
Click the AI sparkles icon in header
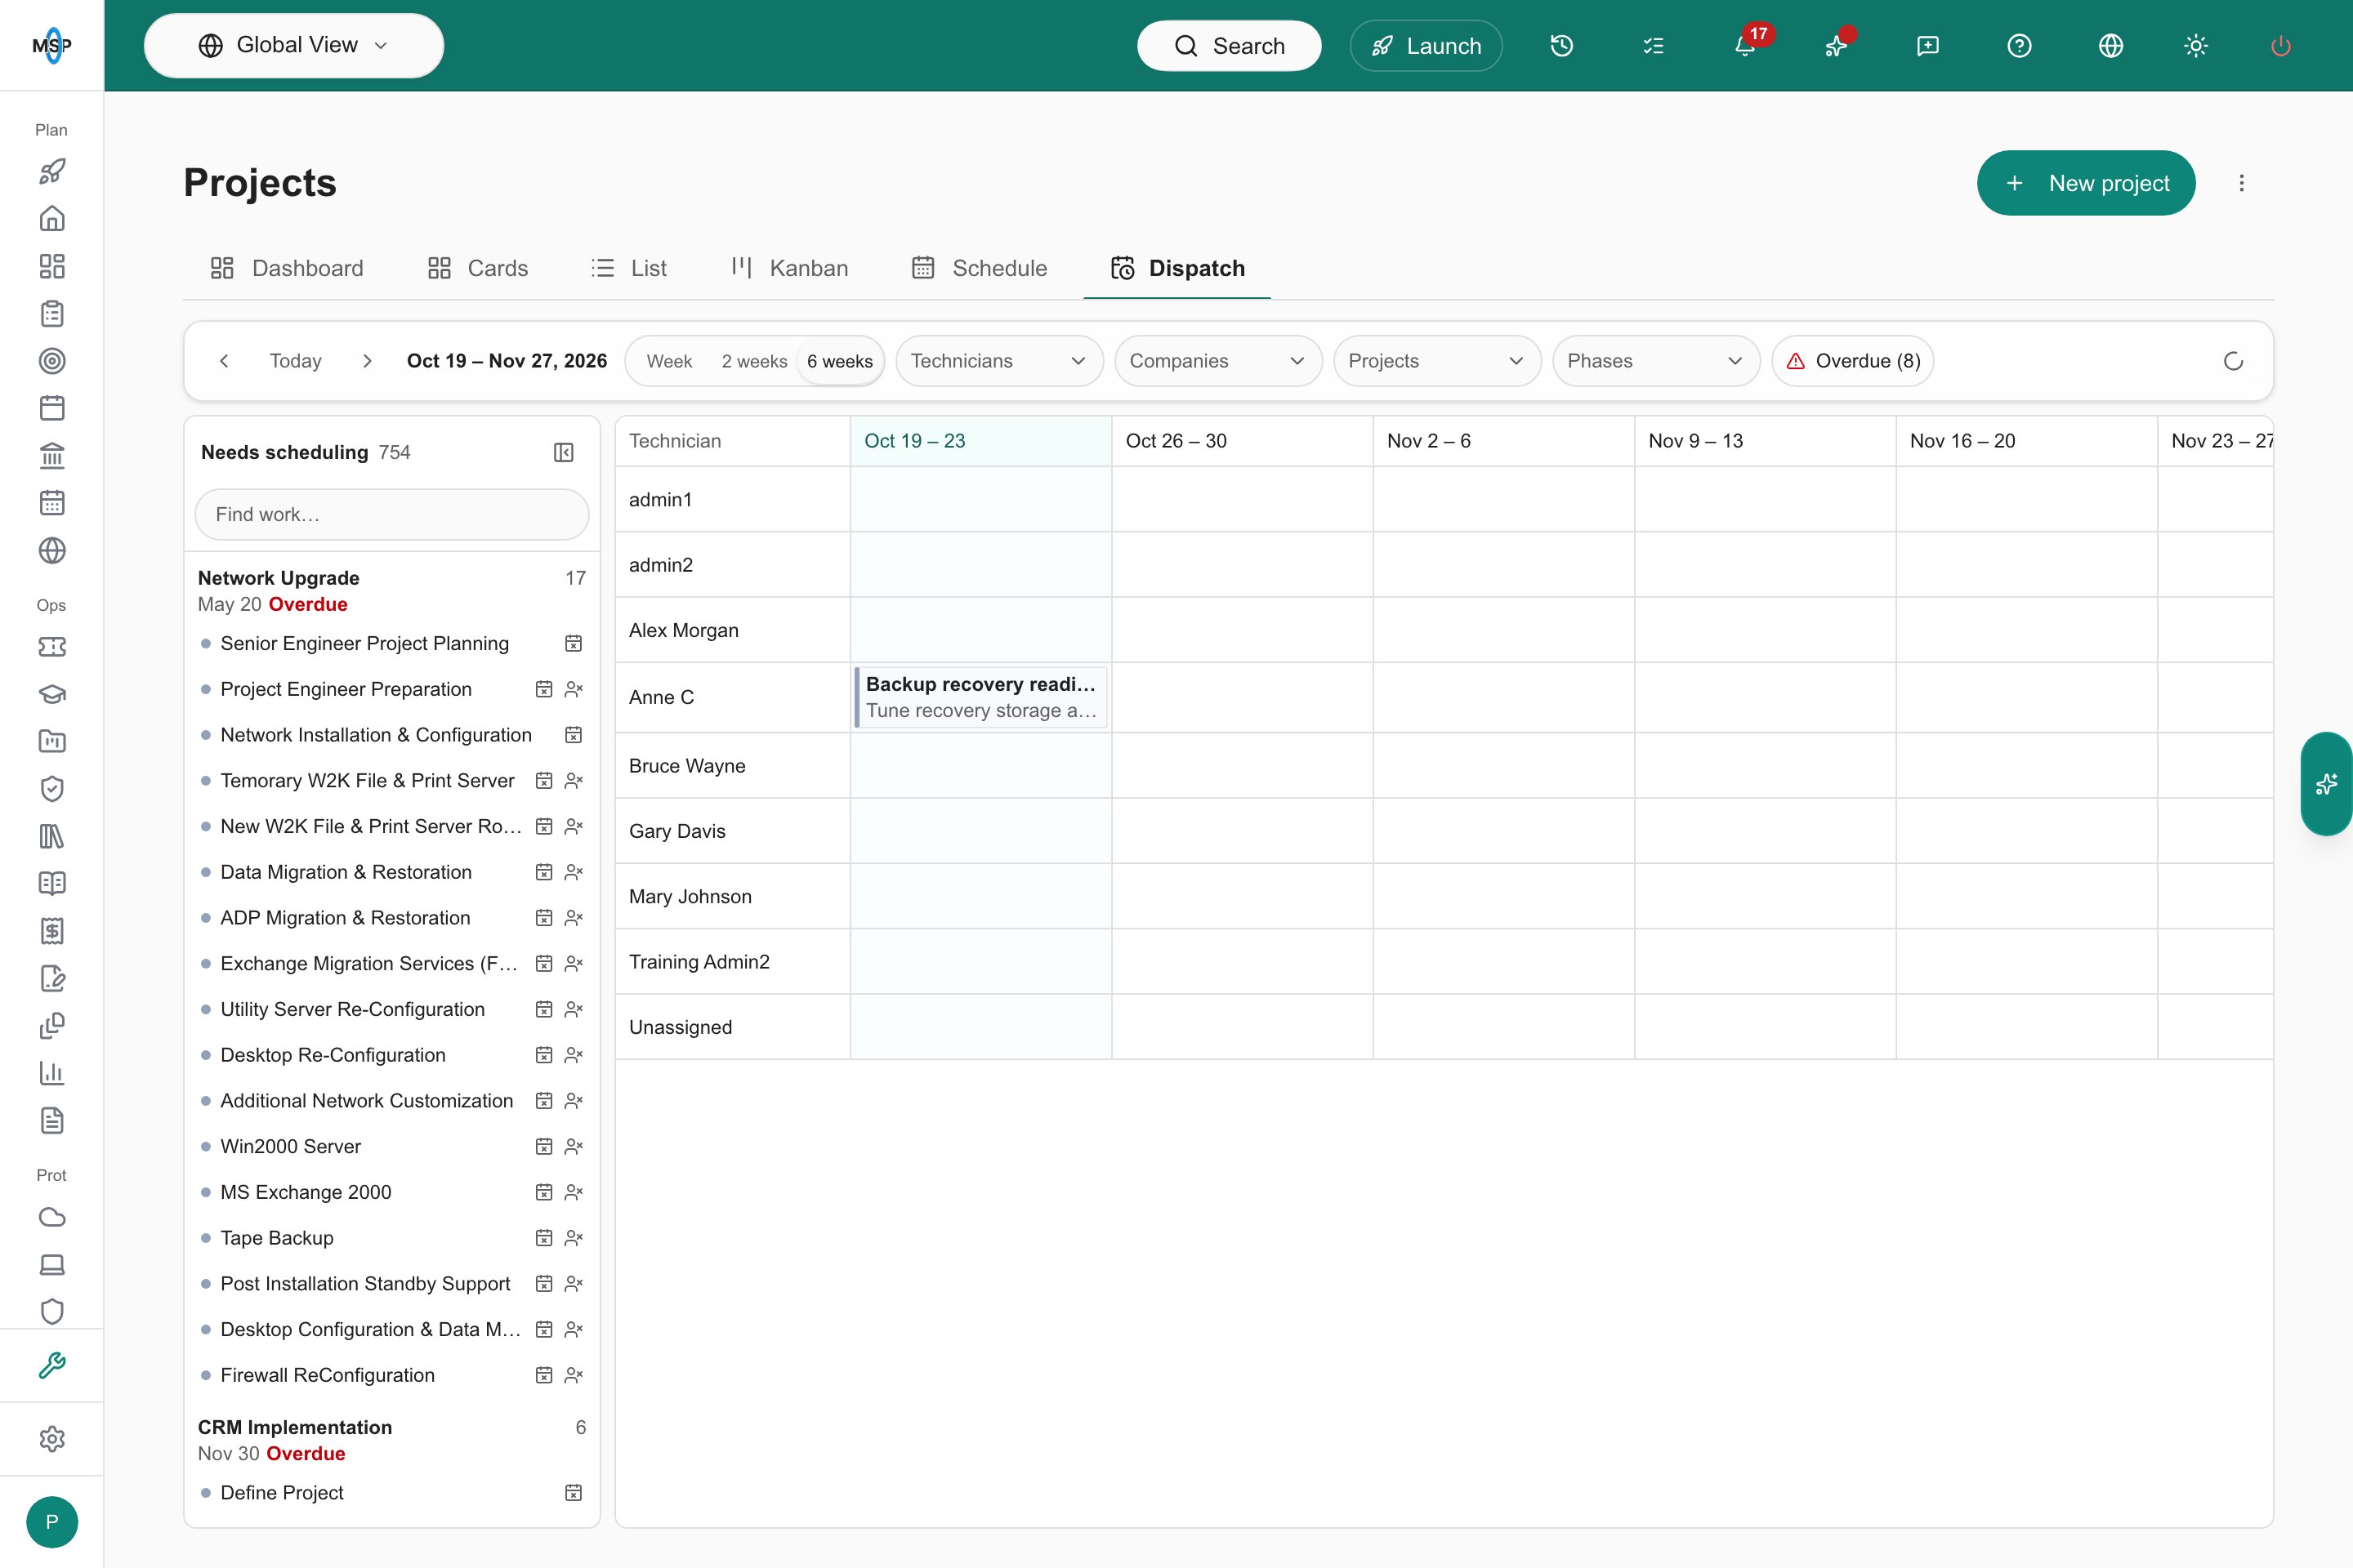coord(1837,46)
